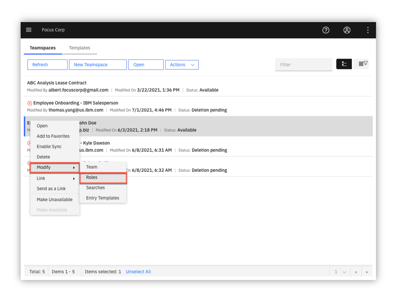Click deletion-pending icon beside Employee Onboarding - IBM Salesperson
The width and height of the screenshot is (397, 302).
pyautogui.click(x=30, y=103)
